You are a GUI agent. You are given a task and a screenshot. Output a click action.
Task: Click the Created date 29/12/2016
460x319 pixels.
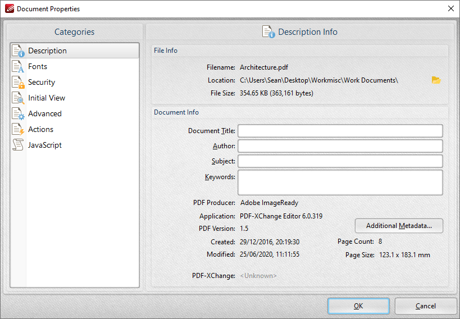270,242
